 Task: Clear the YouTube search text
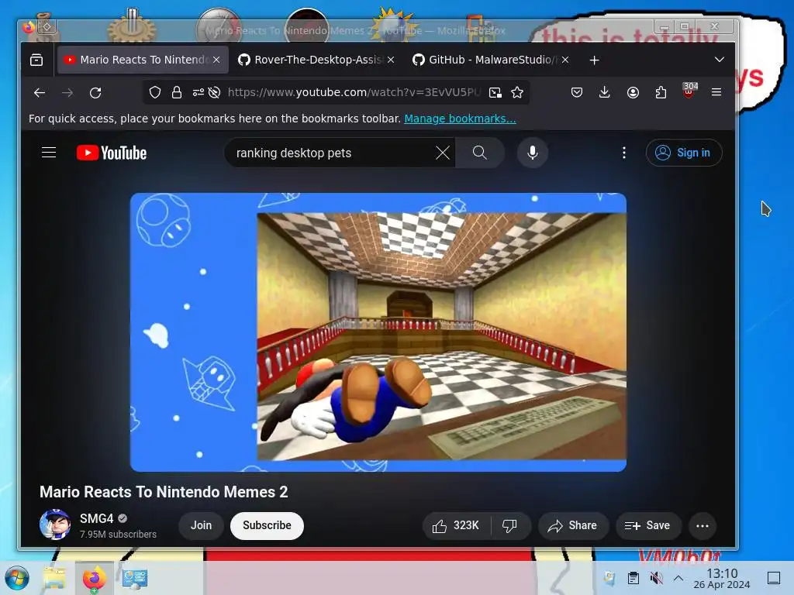click(x=443, y=153)
